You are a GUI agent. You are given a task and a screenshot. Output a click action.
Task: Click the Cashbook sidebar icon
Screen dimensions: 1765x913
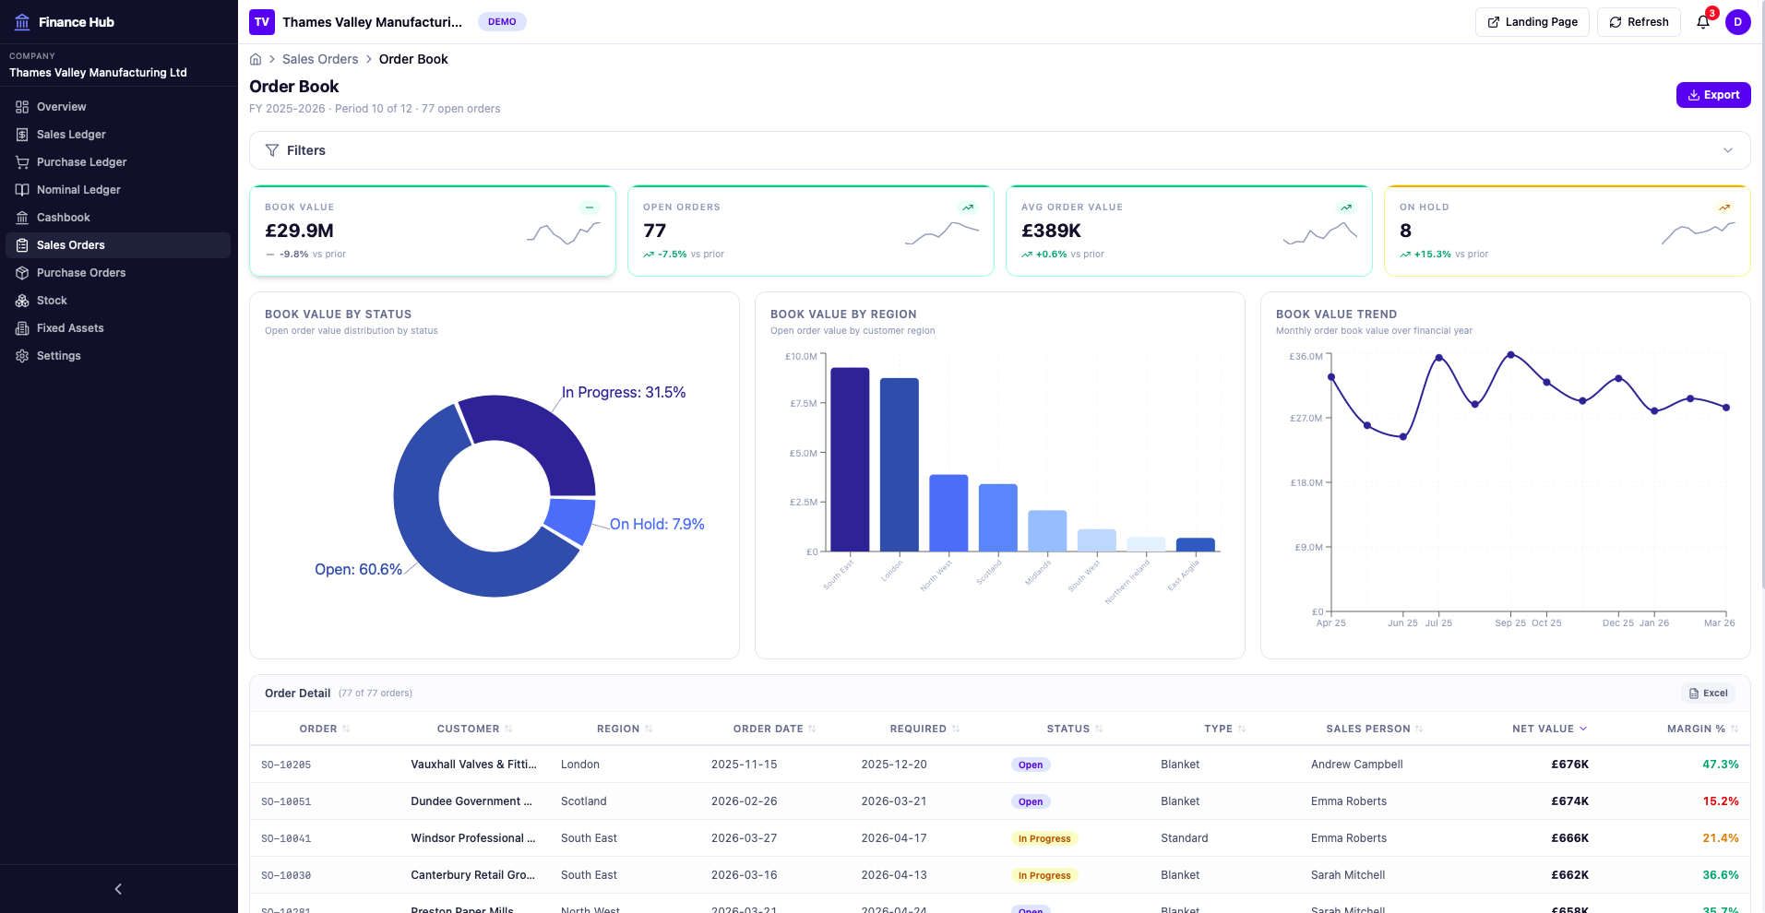(x=22, y=218)
